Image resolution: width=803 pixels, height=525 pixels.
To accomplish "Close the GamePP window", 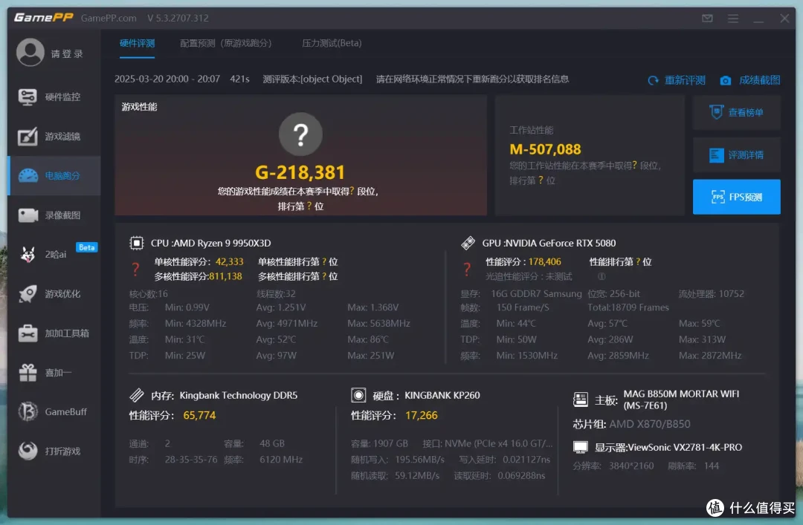I will (x=784, y=19).
